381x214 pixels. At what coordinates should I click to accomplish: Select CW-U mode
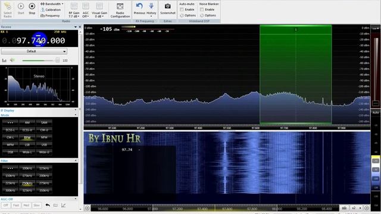pyautogui.click(x=44, y=130)
